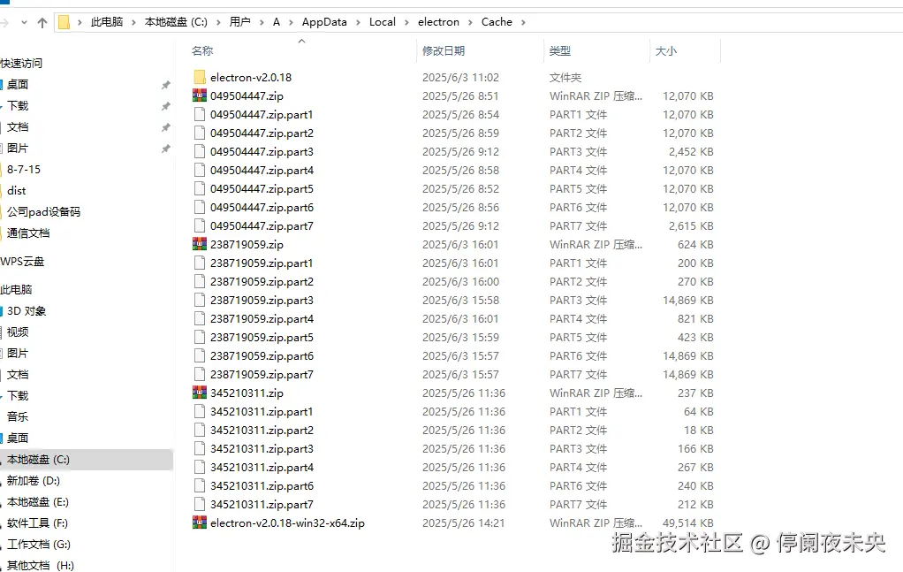Expand chevron after Local in address bar
Screen dimensions: 903x572
tap(406, 22)
